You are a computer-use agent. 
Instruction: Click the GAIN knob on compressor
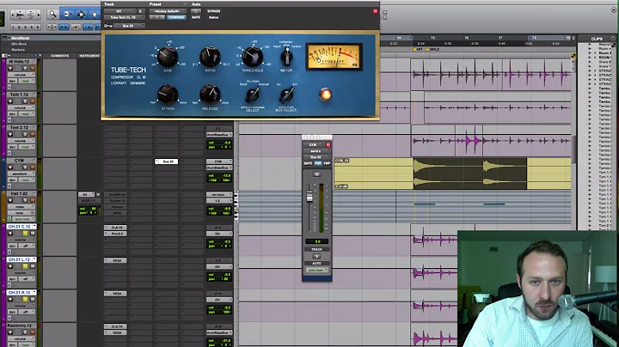click(168, 57)
